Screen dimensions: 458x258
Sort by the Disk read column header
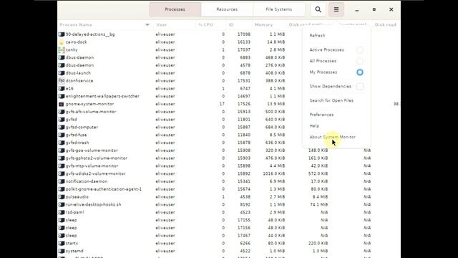tap(386, 25)
